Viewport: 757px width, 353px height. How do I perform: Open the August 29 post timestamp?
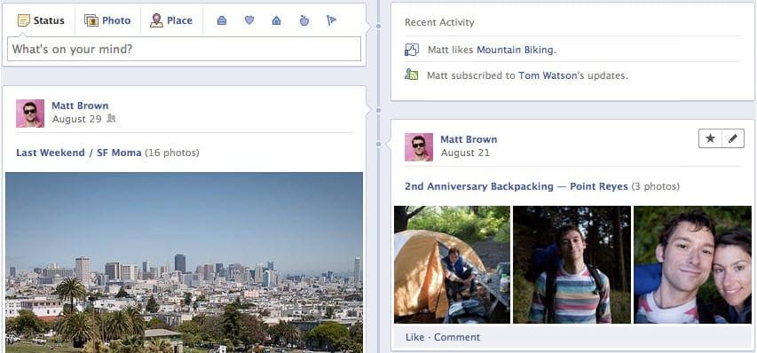click(76, 119)
